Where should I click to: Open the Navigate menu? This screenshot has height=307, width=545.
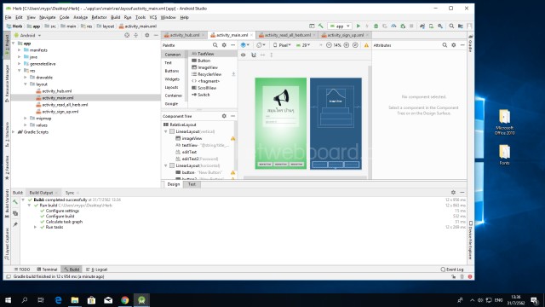(x=48, y=17)
